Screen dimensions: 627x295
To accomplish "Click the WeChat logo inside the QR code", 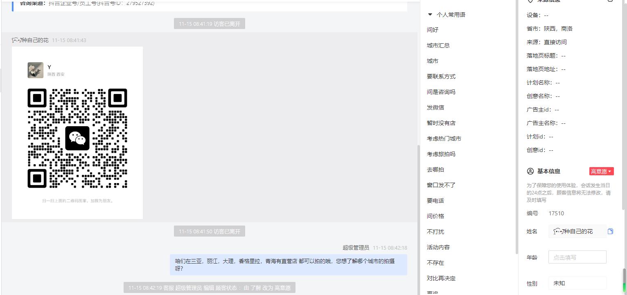I will (x=77, y=138).
